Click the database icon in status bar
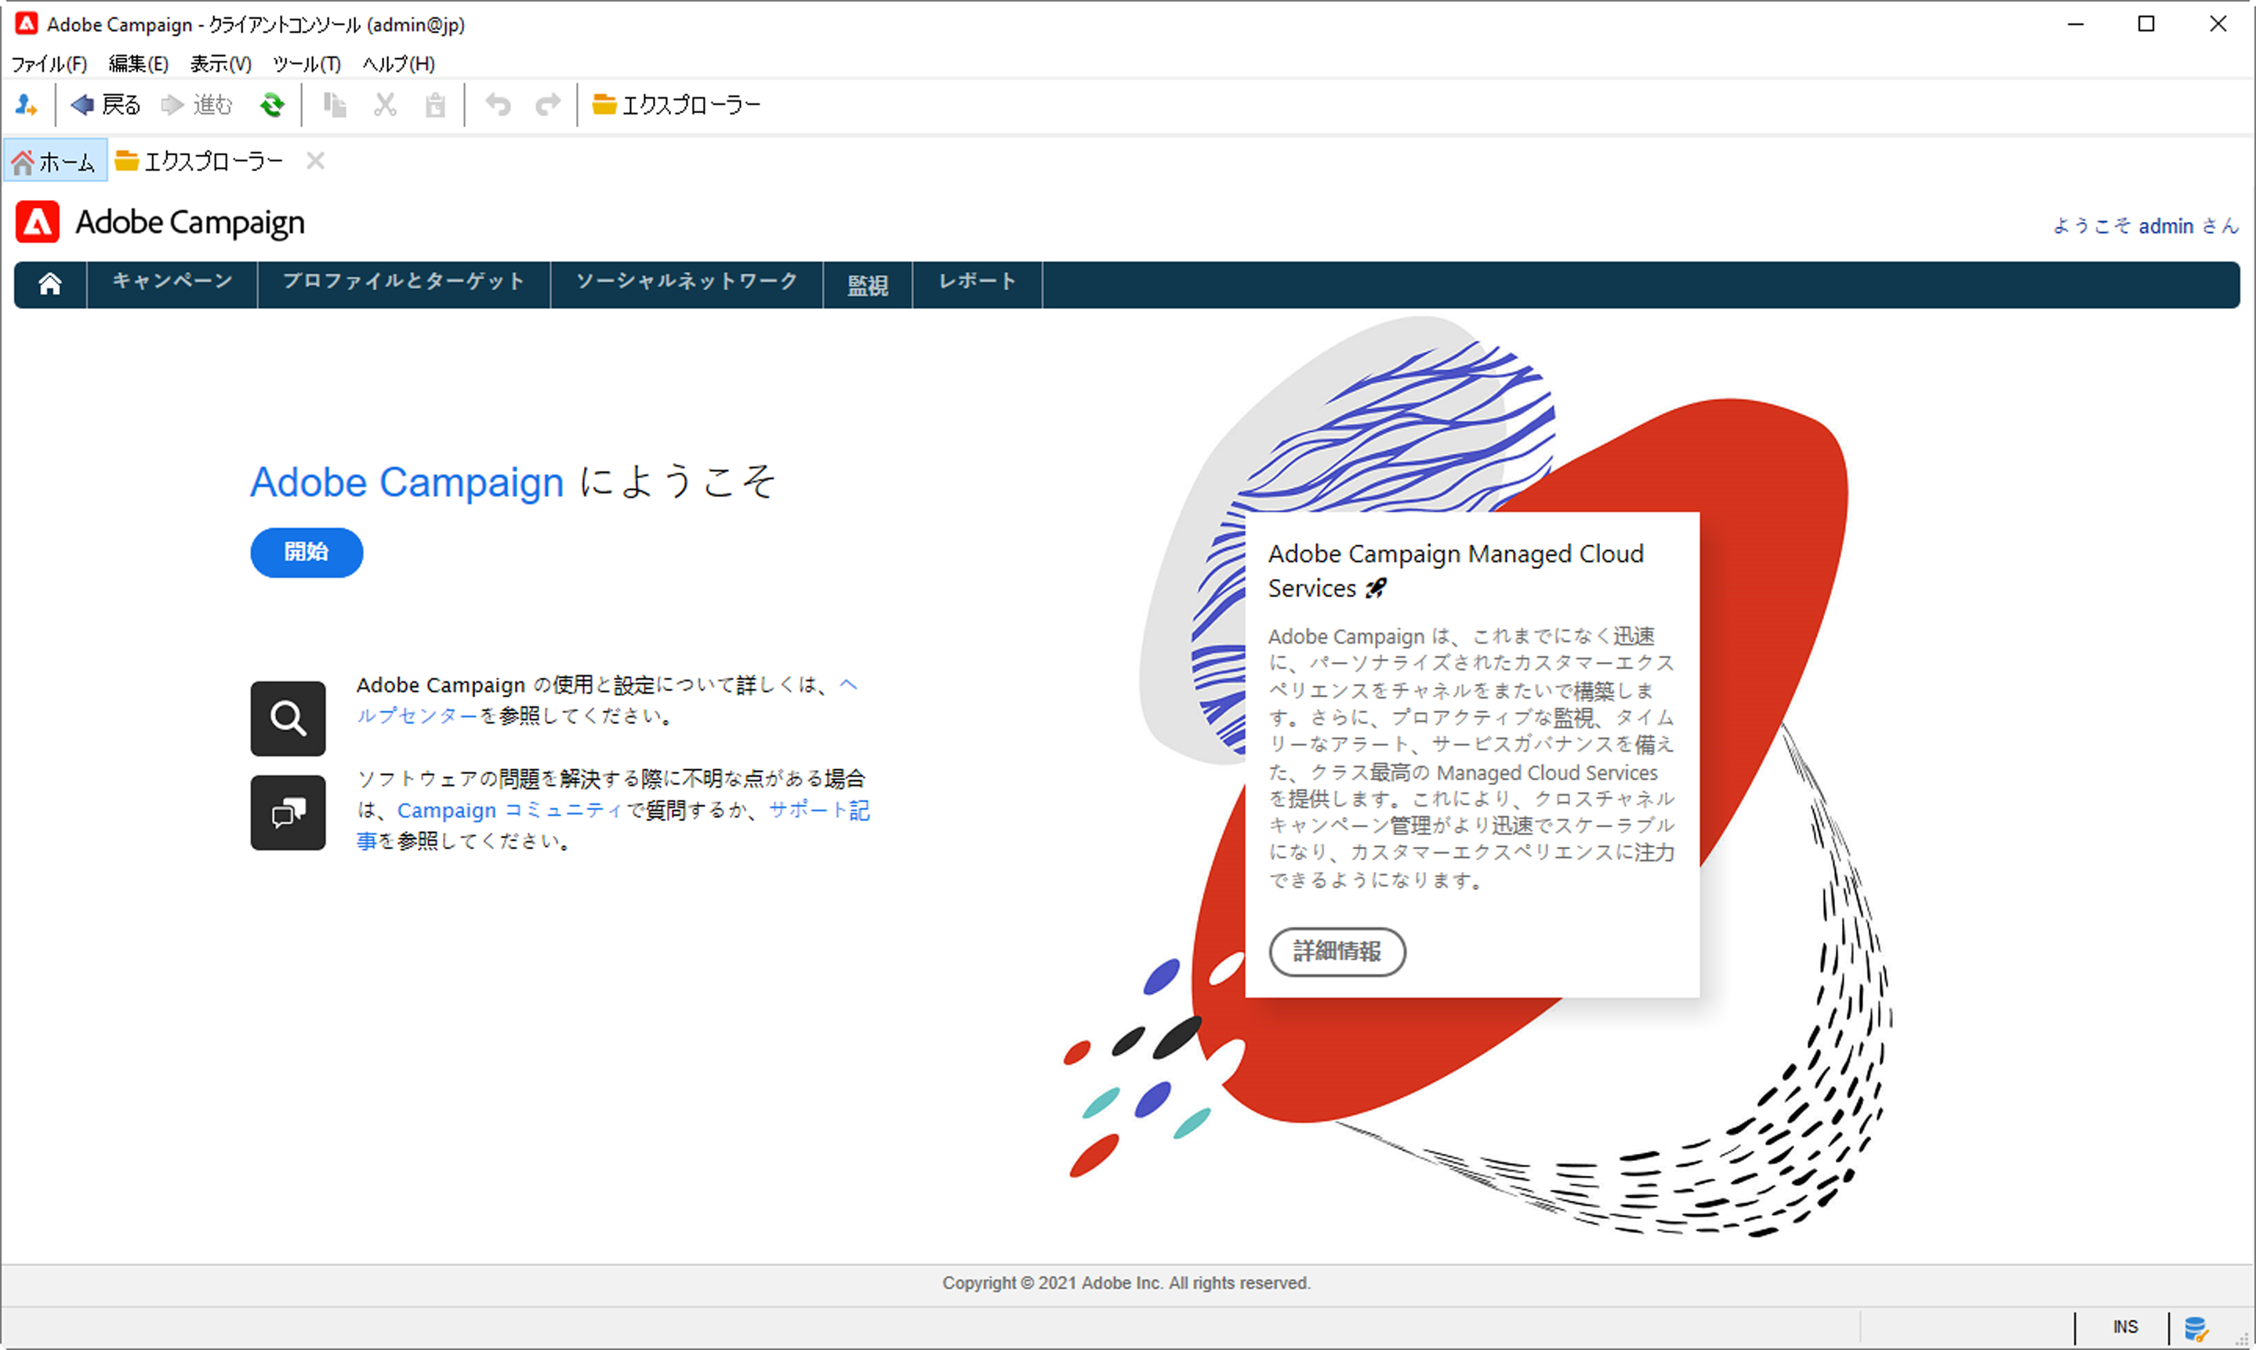Viewport: 2256px width, 1350px height. click(2195, 1328)
